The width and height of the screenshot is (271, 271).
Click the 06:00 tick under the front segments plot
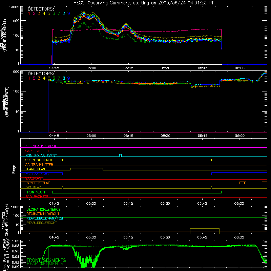click(x=240, y=68)
